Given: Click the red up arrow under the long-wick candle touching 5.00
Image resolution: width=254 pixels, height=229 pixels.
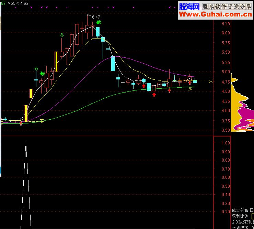Looking at the screenshot, I should (170, 91).
